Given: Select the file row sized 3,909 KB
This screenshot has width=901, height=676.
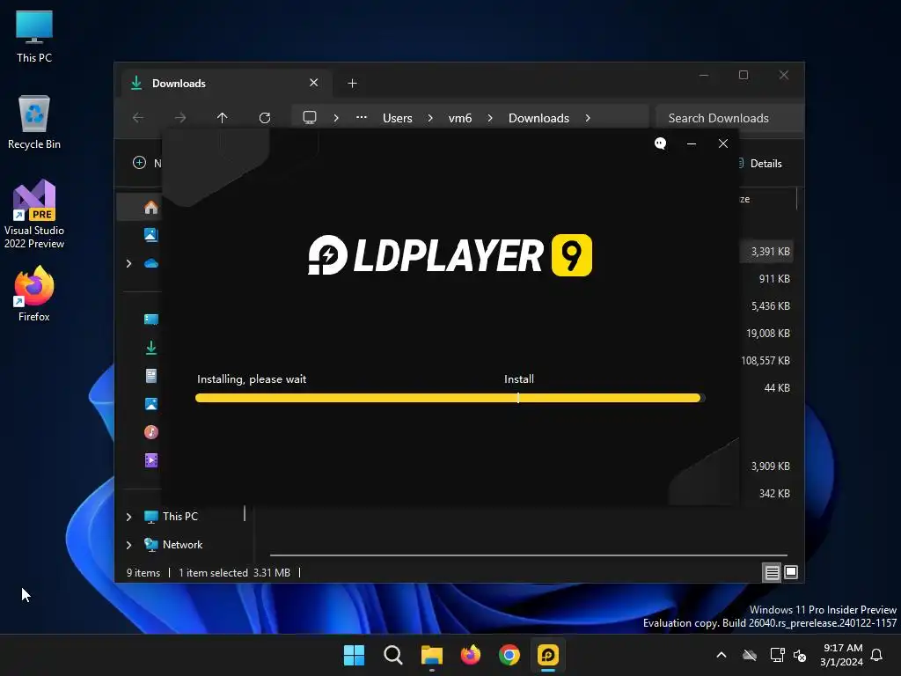Looking at the screenshot, I should tap(770, 467).
